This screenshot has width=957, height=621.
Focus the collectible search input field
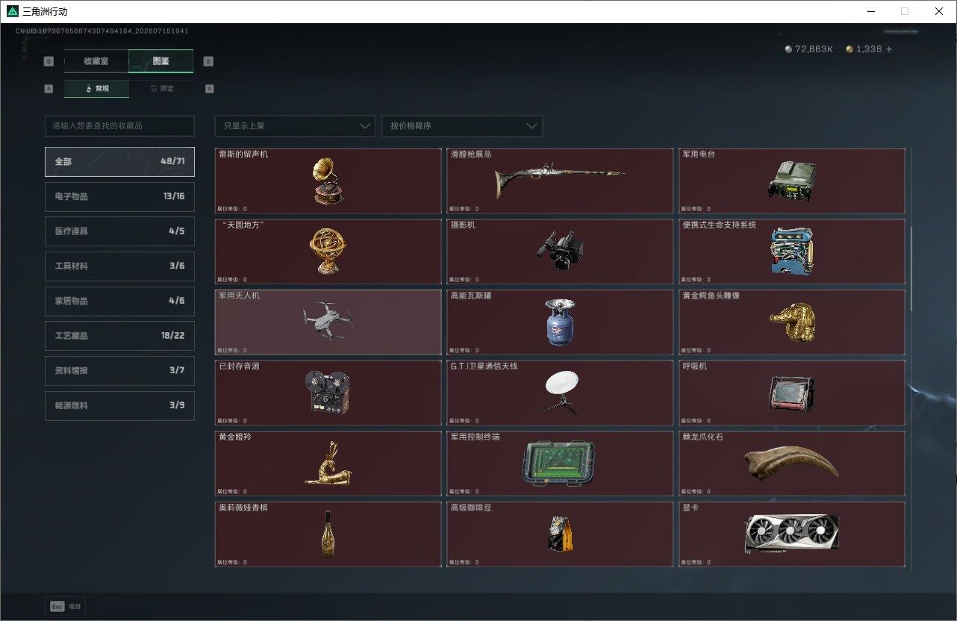pyautogui.click(x=119, y=126)
